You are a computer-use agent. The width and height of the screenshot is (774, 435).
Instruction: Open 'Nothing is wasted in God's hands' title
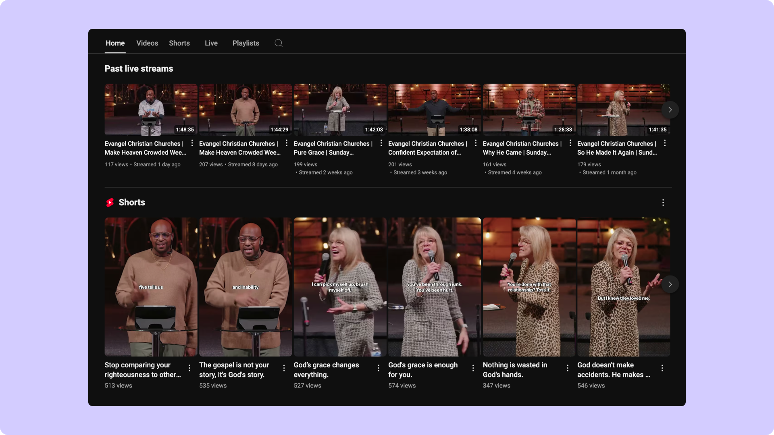[x=515, y=370]
